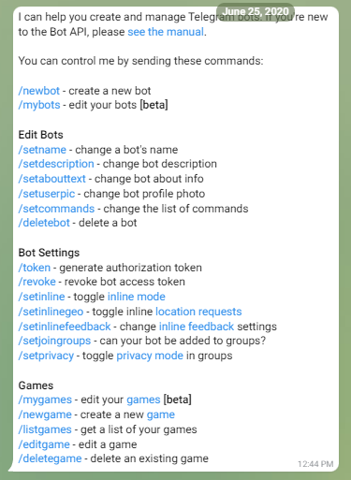Click the /newbot command
The image size is (351, 480).
click(x=39, y=91)
